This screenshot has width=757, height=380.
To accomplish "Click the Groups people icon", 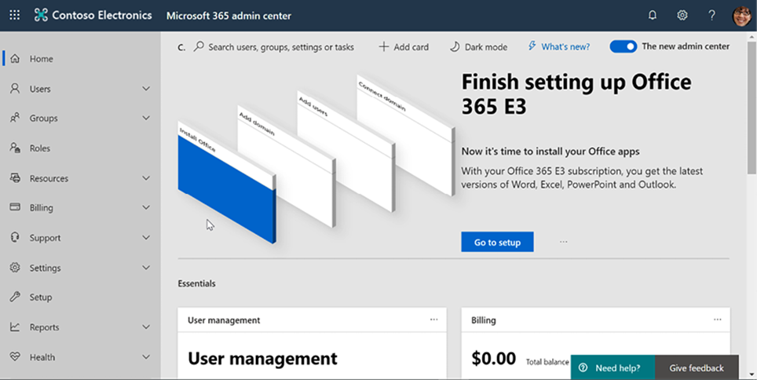I will point(15,119).
